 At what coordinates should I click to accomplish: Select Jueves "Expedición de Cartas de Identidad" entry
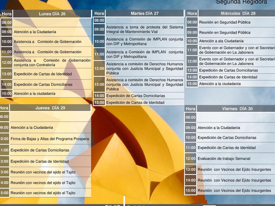[50, 161]
